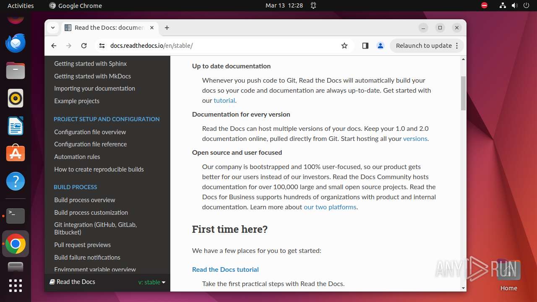537x302 pixels.
Task: Open Configuration file reference
Action: [x=90, y=144]
